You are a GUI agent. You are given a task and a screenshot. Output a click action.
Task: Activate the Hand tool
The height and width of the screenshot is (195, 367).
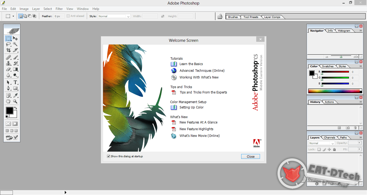click(8, 101)
